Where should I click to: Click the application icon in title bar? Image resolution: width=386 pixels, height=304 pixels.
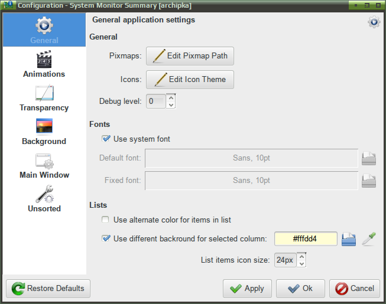point(8,5)
